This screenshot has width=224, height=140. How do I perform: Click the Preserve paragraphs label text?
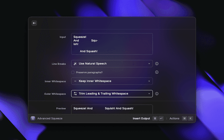click(x=89, y=72)
